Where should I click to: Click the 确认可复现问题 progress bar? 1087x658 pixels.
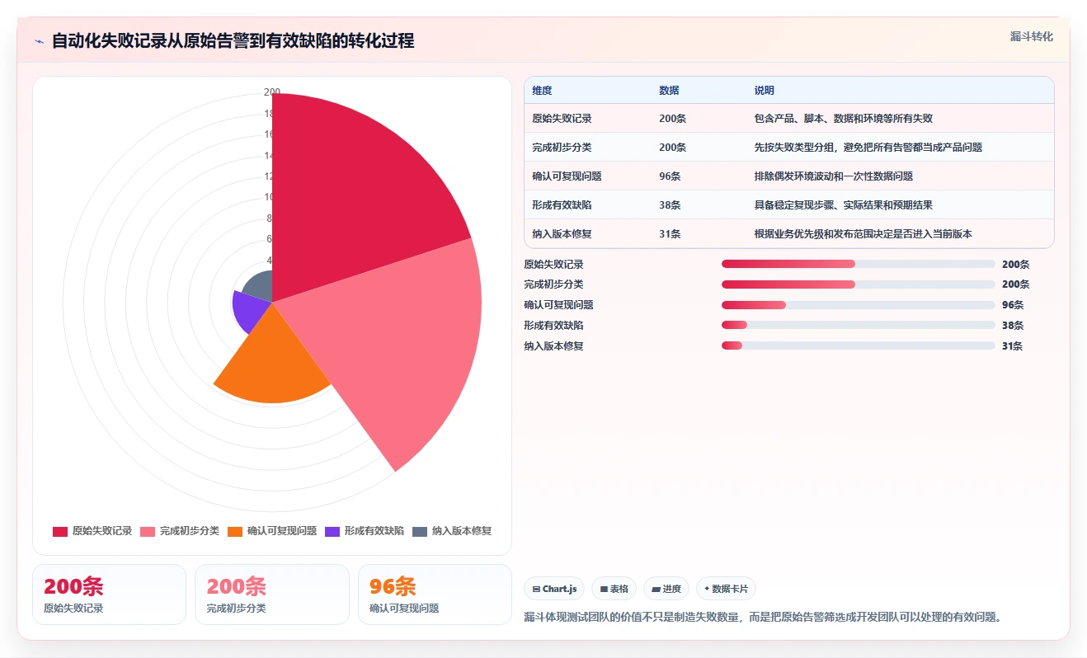click(x=859, y=305)
